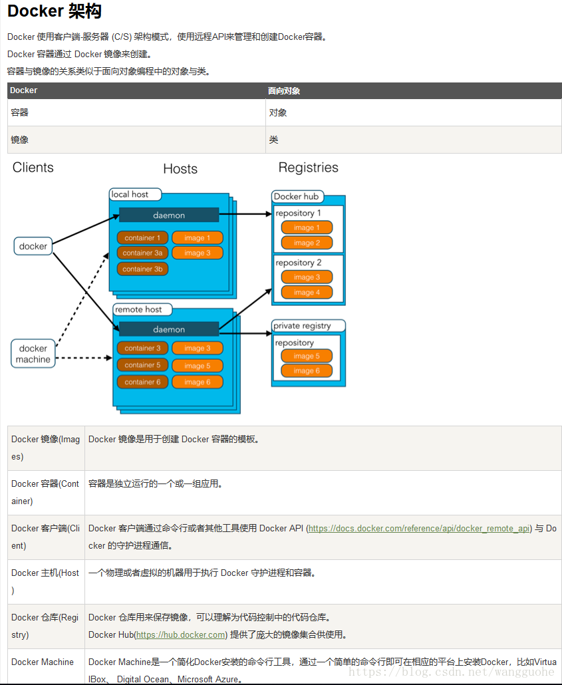
Task: Select "image 1" inside repository 1
Action: 307,227
